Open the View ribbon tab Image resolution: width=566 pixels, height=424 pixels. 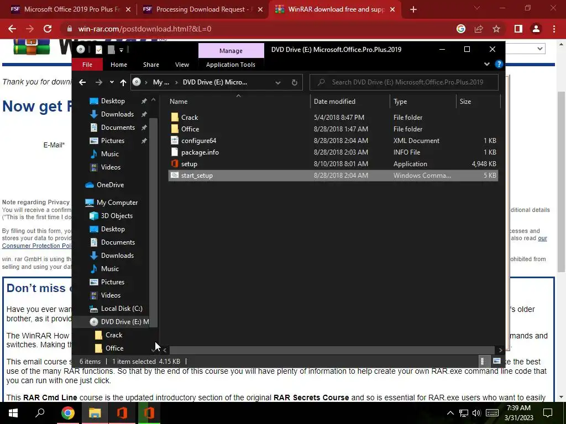[182, 65]
